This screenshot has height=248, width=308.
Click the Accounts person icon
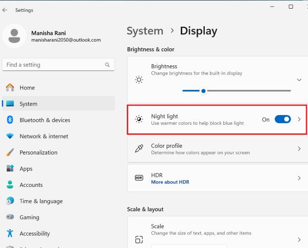(x=10, y=185)
